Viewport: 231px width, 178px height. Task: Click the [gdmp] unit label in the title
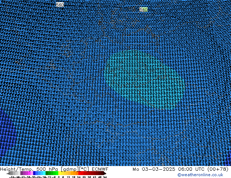click(x=70, y=169)
